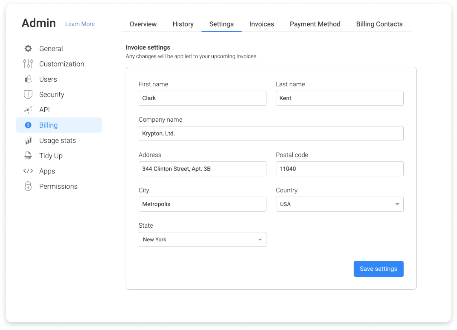Click the Address input field
Image resolution: width=457 pixels, height=330 pixels.
point(202,169)
